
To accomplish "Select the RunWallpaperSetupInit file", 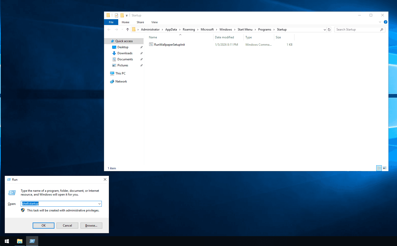I will click(169, 45).
